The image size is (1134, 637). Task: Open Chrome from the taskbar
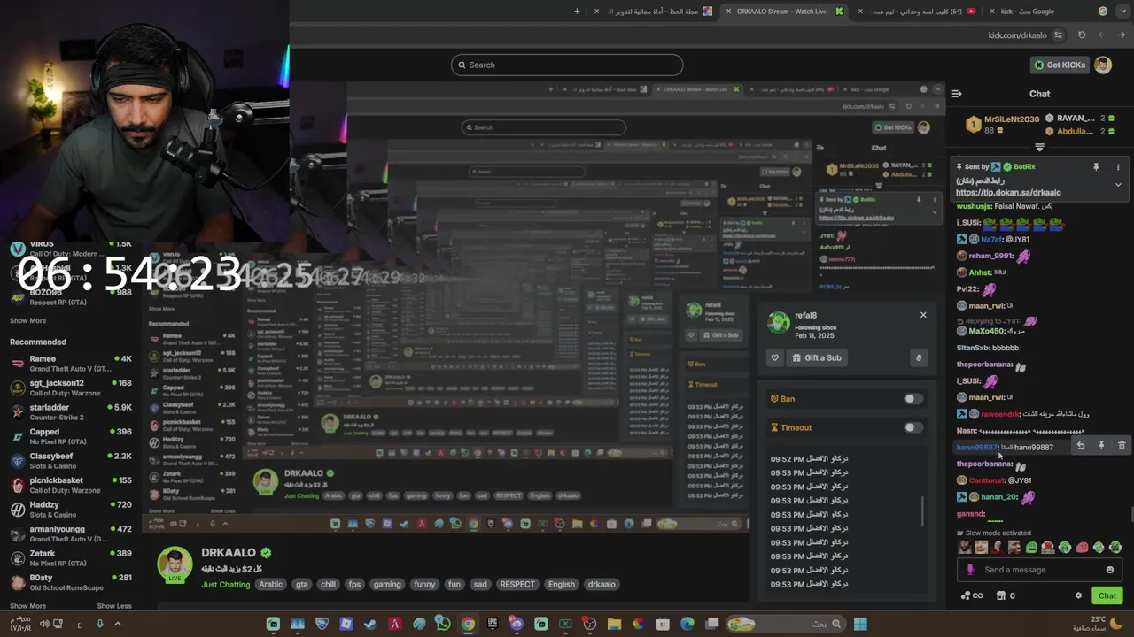[468, 624]
